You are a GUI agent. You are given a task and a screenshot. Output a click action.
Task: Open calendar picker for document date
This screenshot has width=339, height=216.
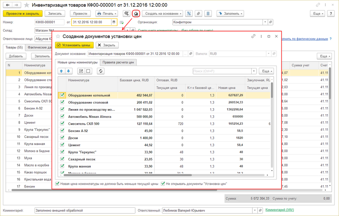(114, 22)
